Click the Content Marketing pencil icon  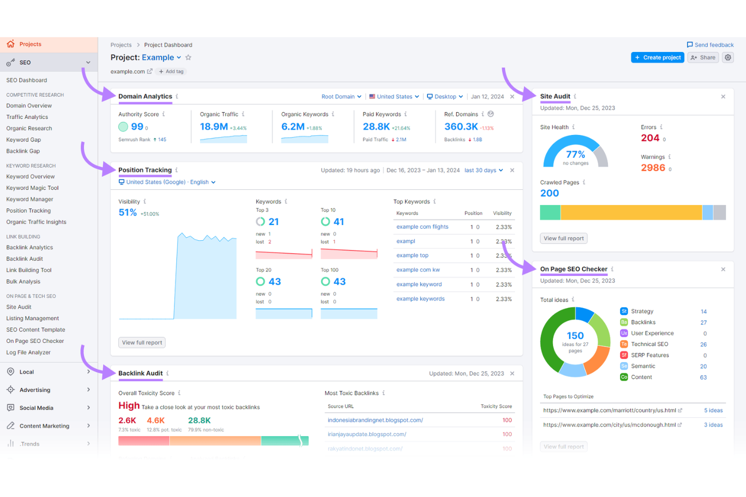pyautogui.click(x=11, y=426)
